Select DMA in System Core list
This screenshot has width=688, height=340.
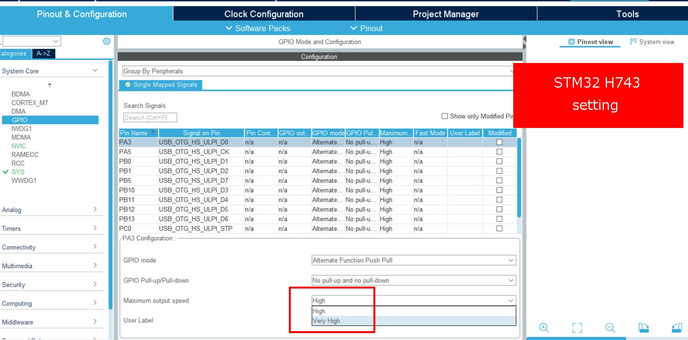18,111
